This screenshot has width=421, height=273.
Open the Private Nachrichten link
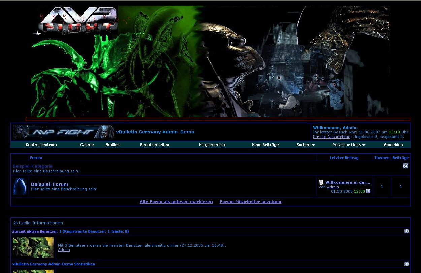pyautogui.click(x=331, y=137)
